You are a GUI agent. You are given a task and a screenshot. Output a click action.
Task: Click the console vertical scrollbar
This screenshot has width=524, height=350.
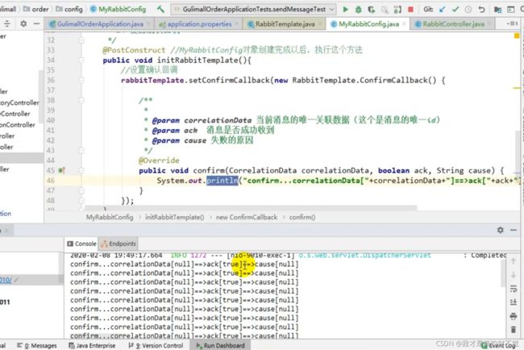pos(503,273)
